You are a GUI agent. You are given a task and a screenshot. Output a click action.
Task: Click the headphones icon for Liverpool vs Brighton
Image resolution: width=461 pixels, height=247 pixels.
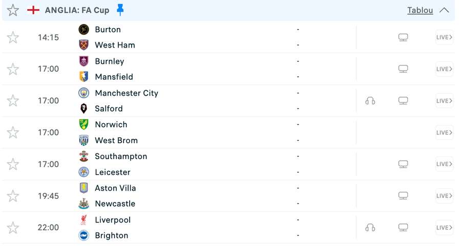[x=370, y=228]
